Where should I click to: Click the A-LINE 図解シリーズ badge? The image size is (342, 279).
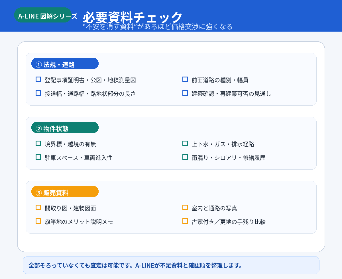(x=43, y=15)
